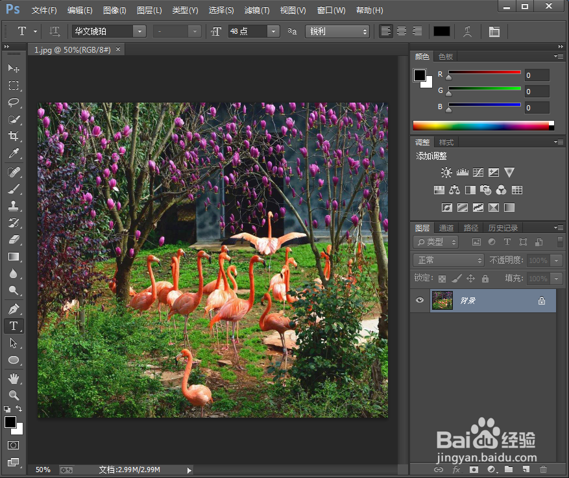Select the Brush tool
Screen dimensions: 569x478
[x=14, y=189]
